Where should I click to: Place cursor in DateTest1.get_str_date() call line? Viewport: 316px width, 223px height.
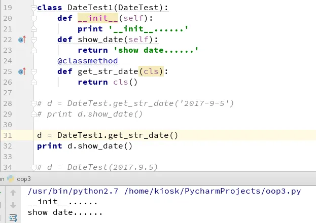coord(108,135)
